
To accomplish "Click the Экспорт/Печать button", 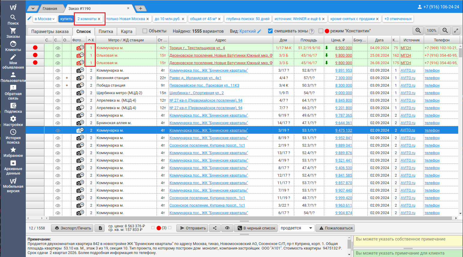I will click(x=72, y=228).
